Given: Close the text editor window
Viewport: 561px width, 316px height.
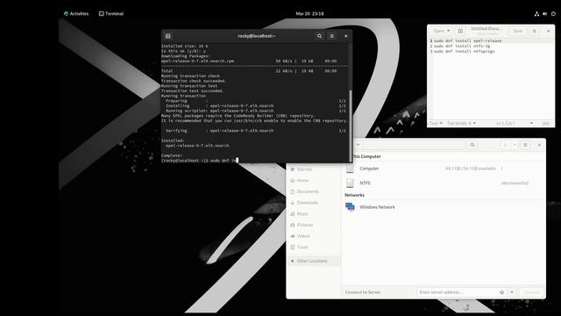Looking at the screenshot, I should pos(549,32).
